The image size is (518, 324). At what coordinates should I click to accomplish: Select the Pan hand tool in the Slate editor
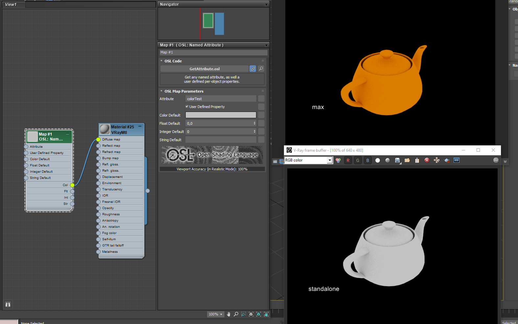coord(228,314)
